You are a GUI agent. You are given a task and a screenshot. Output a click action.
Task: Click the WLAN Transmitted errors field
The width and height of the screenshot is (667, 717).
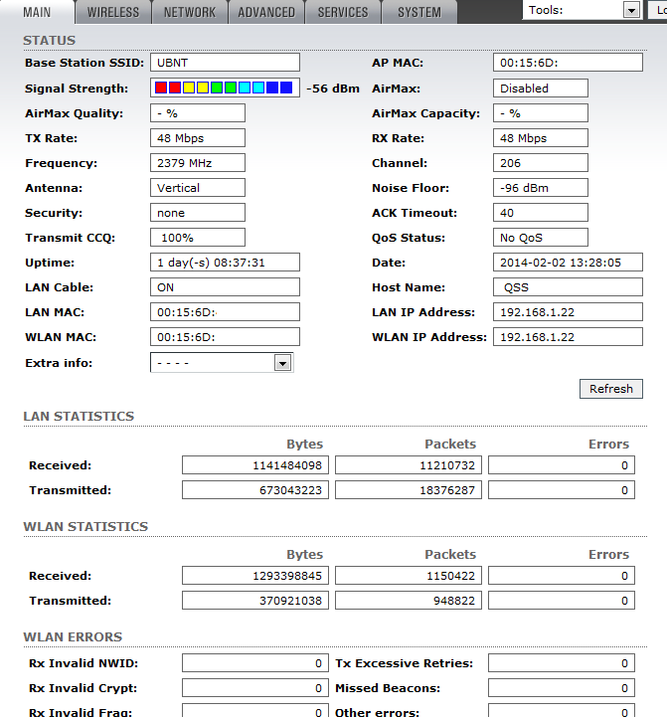(562, 600)
